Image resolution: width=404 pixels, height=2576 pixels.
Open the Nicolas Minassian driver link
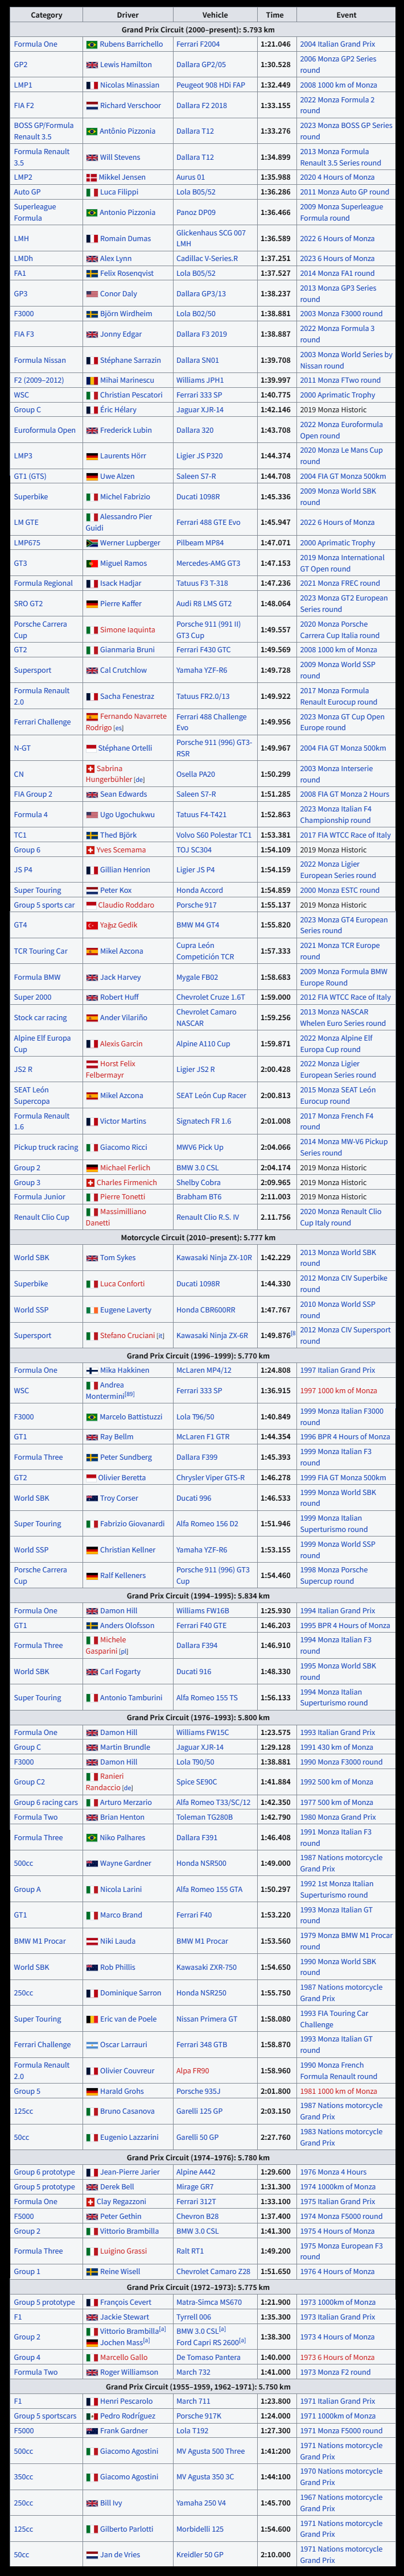129,85
